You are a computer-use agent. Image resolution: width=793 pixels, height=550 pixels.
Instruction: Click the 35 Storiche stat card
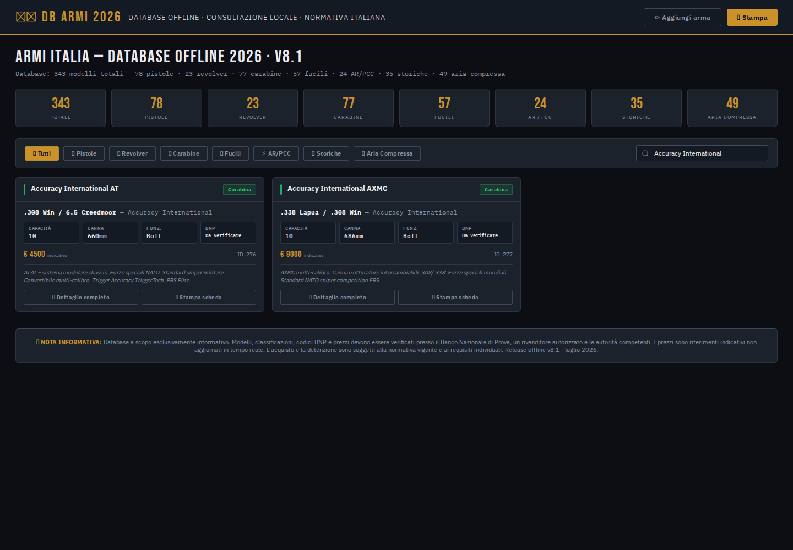[637, 108]
